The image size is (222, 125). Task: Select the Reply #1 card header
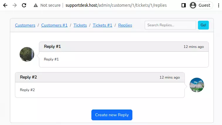tap(124, 47)
